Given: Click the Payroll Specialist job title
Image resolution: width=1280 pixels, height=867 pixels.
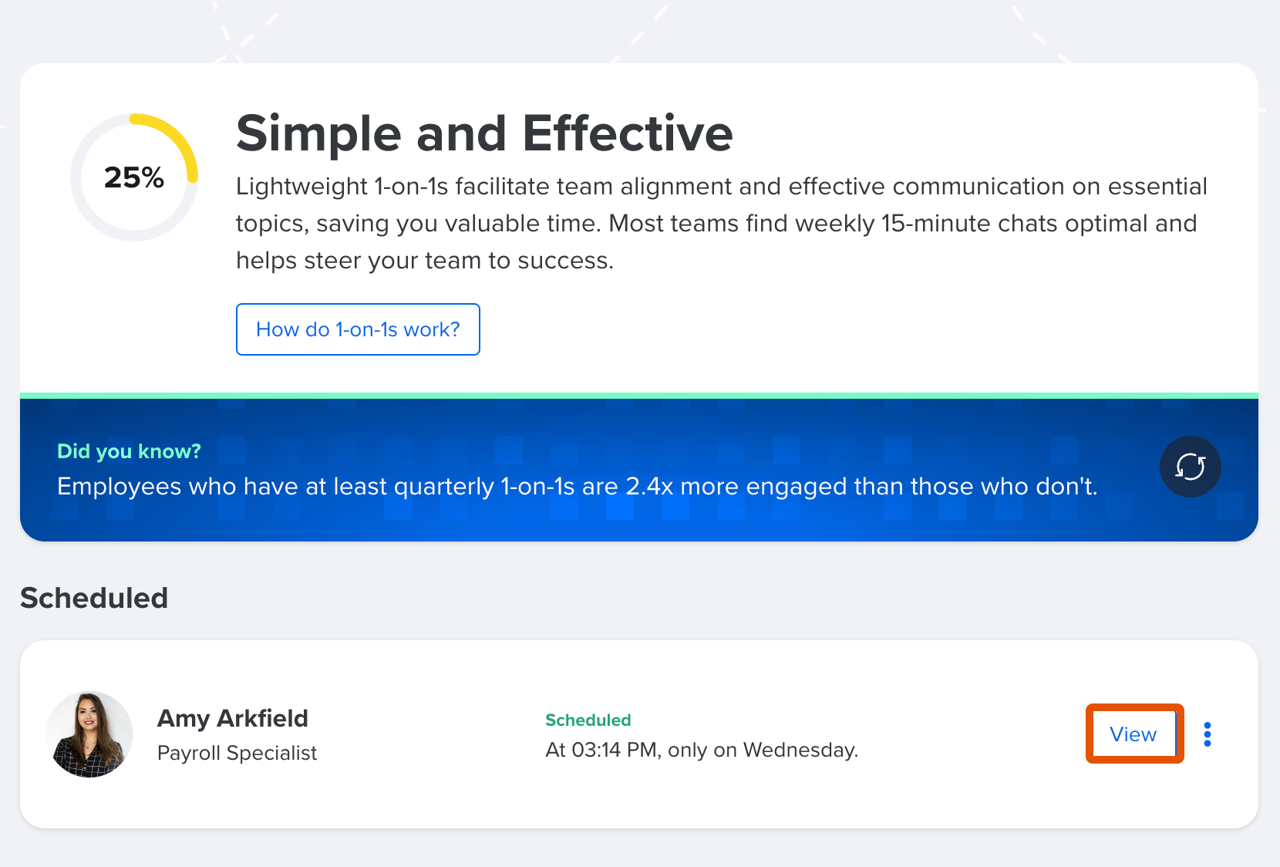Looking at the screenshot, I should coord(237,753).
